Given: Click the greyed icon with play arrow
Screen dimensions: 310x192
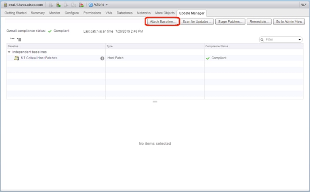Looking at the screenshot, I should click(x=66, y=5).
